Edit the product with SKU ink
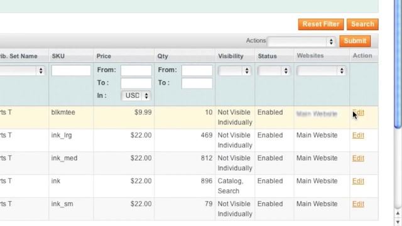Viewport: 402px width, 226px height. [x=358, y=181]
